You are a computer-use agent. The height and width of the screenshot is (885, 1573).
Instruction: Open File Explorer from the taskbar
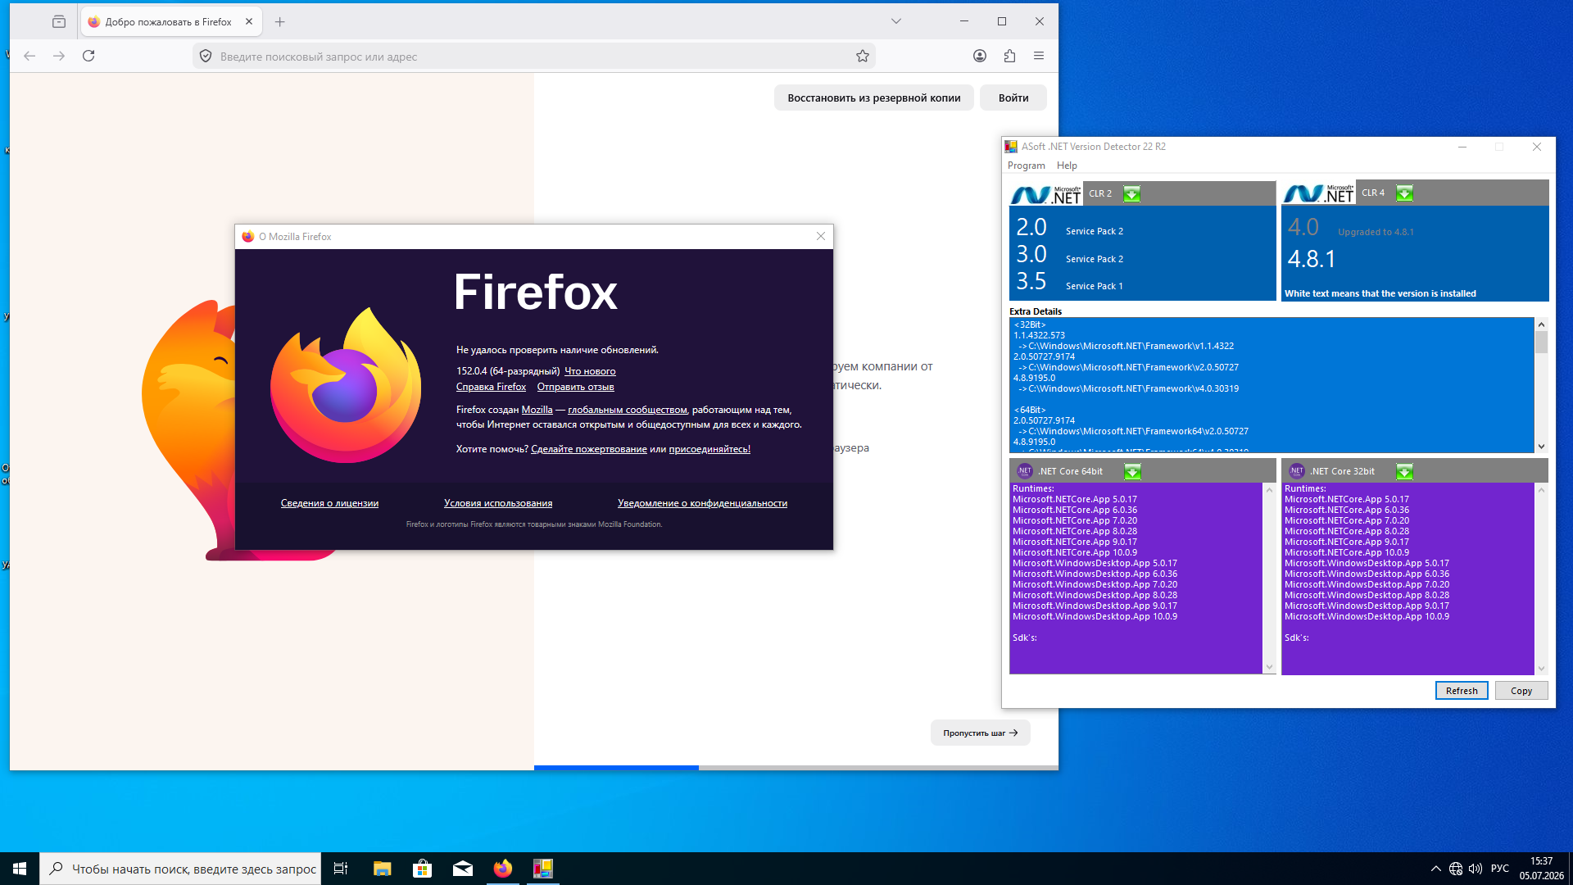click(x=382, y=869)
